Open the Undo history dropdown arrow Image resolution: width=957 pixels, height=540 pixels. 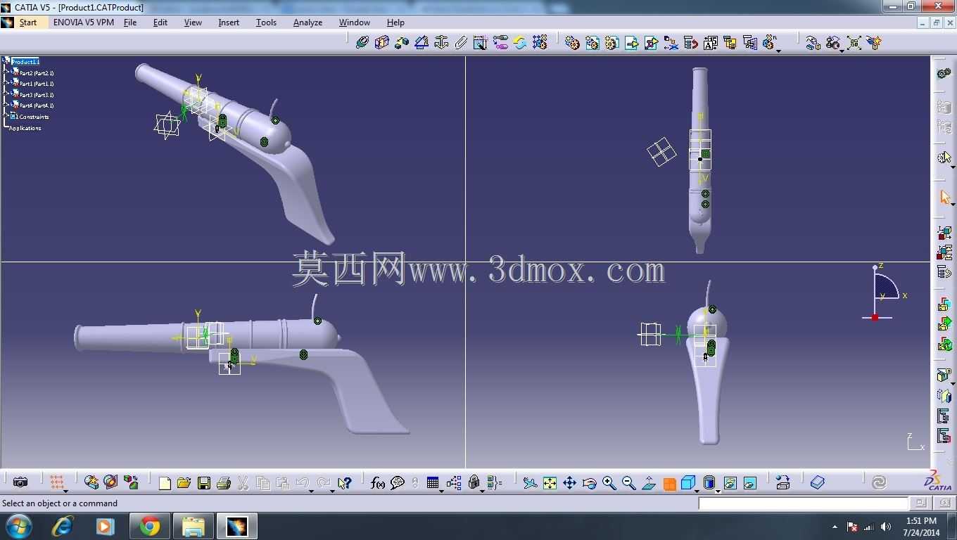(x=312, y=491)
